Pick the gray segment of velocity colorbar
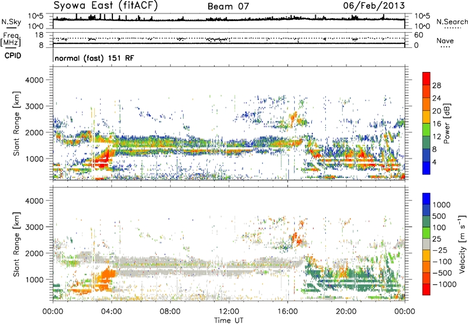Viewport: 468px width, 324px height. (426, 244)
